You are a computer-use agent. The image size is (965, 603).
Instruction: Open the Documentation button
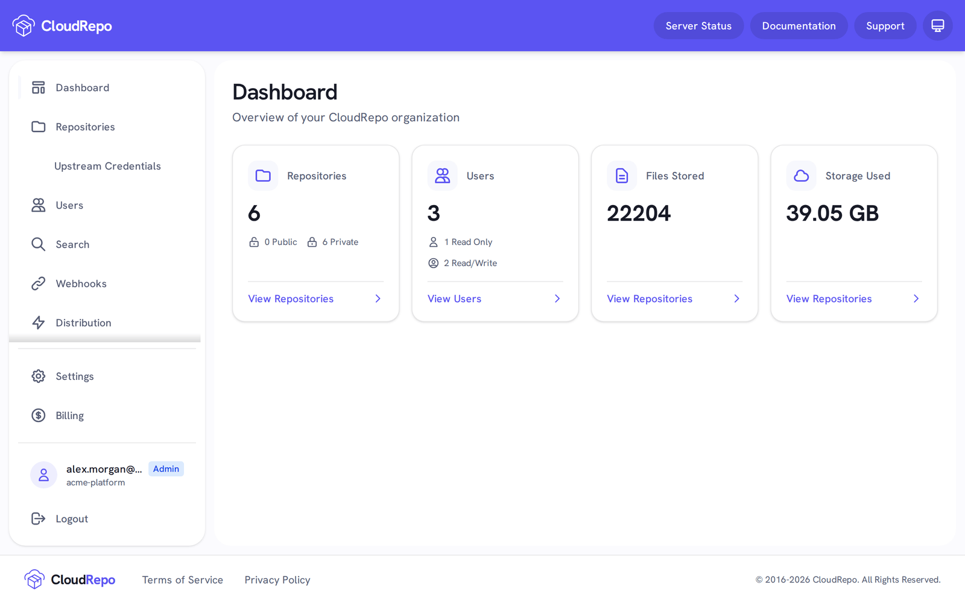[799, 26]
